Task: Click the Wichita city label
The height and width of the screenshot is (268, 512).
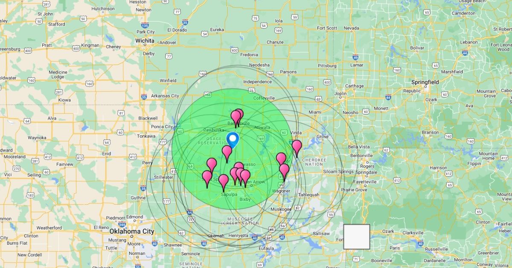Action: pos(144,40)
